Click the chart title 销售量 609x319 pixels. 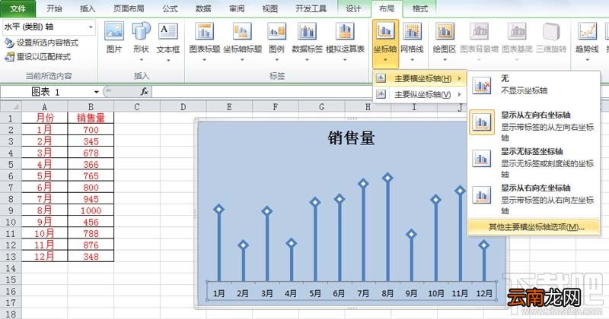point(351,138)
